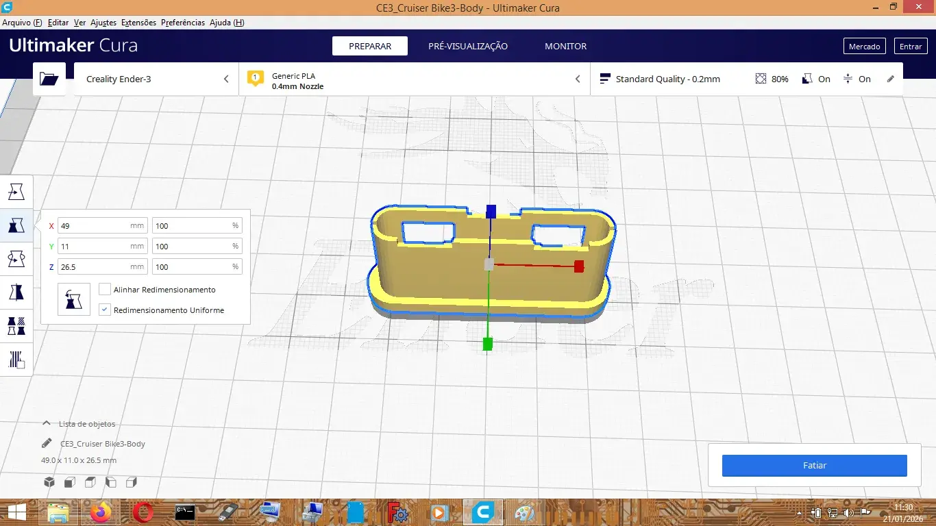This screenshot has height=526, width=936.
Task: Click the 49.0 x 11.0 x 26.5 mm dimensions text
Action: tap(79, 460)
